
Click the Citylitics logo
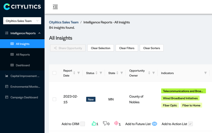tap(22, 6)
